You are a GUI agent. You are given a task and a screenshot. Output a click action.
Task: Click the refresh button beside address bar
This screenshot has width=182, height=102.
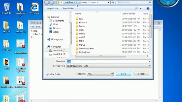(113, 3)
